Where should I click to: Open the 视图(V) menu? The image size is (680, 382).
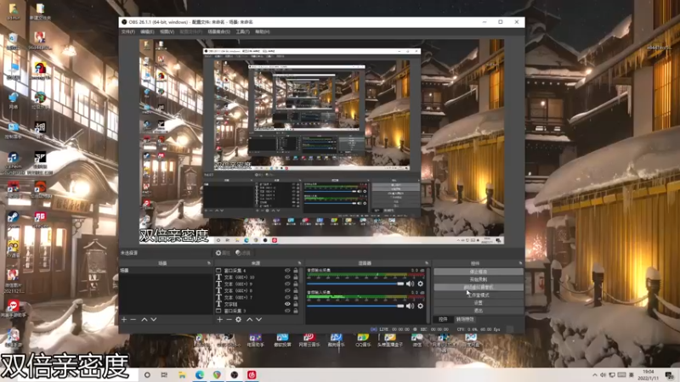(167, 31)
